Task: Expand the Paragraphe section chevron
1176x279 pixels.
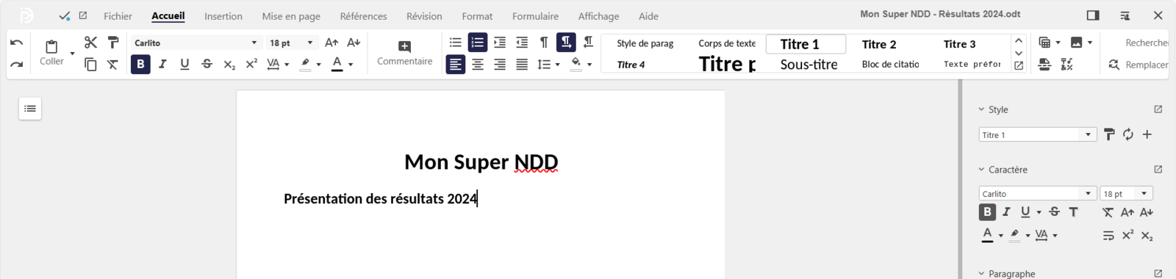Action: (981, 274)
